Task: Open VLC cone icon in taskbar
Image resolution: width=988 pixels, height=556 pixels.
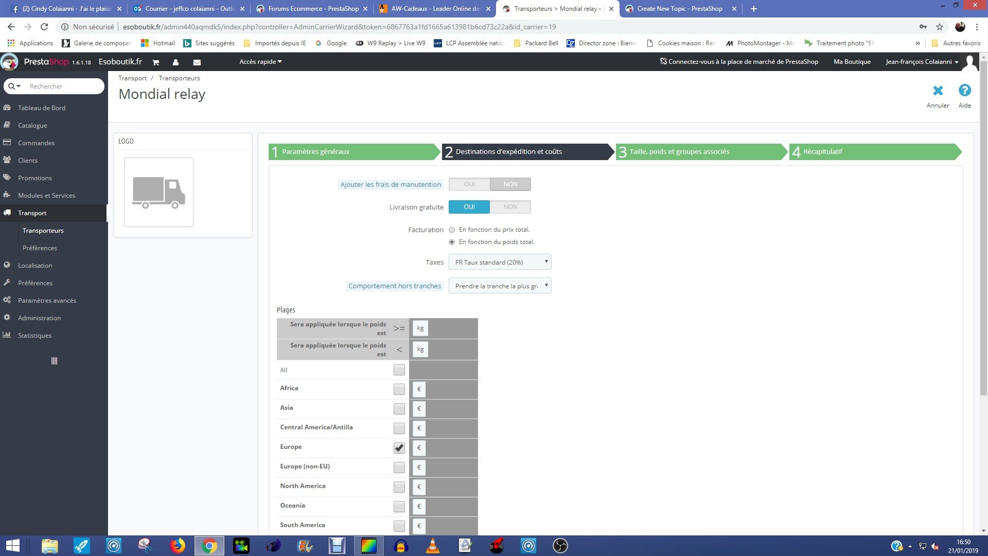Action: pos(433,546)
